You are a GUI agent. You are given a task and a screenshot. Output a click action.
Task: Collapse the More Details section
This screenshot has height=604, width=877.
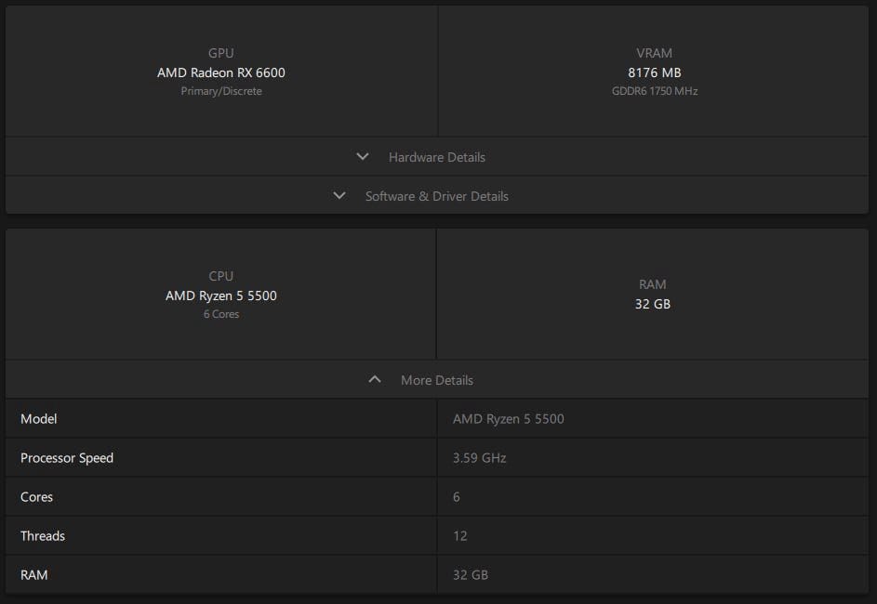tap(436, 380)
